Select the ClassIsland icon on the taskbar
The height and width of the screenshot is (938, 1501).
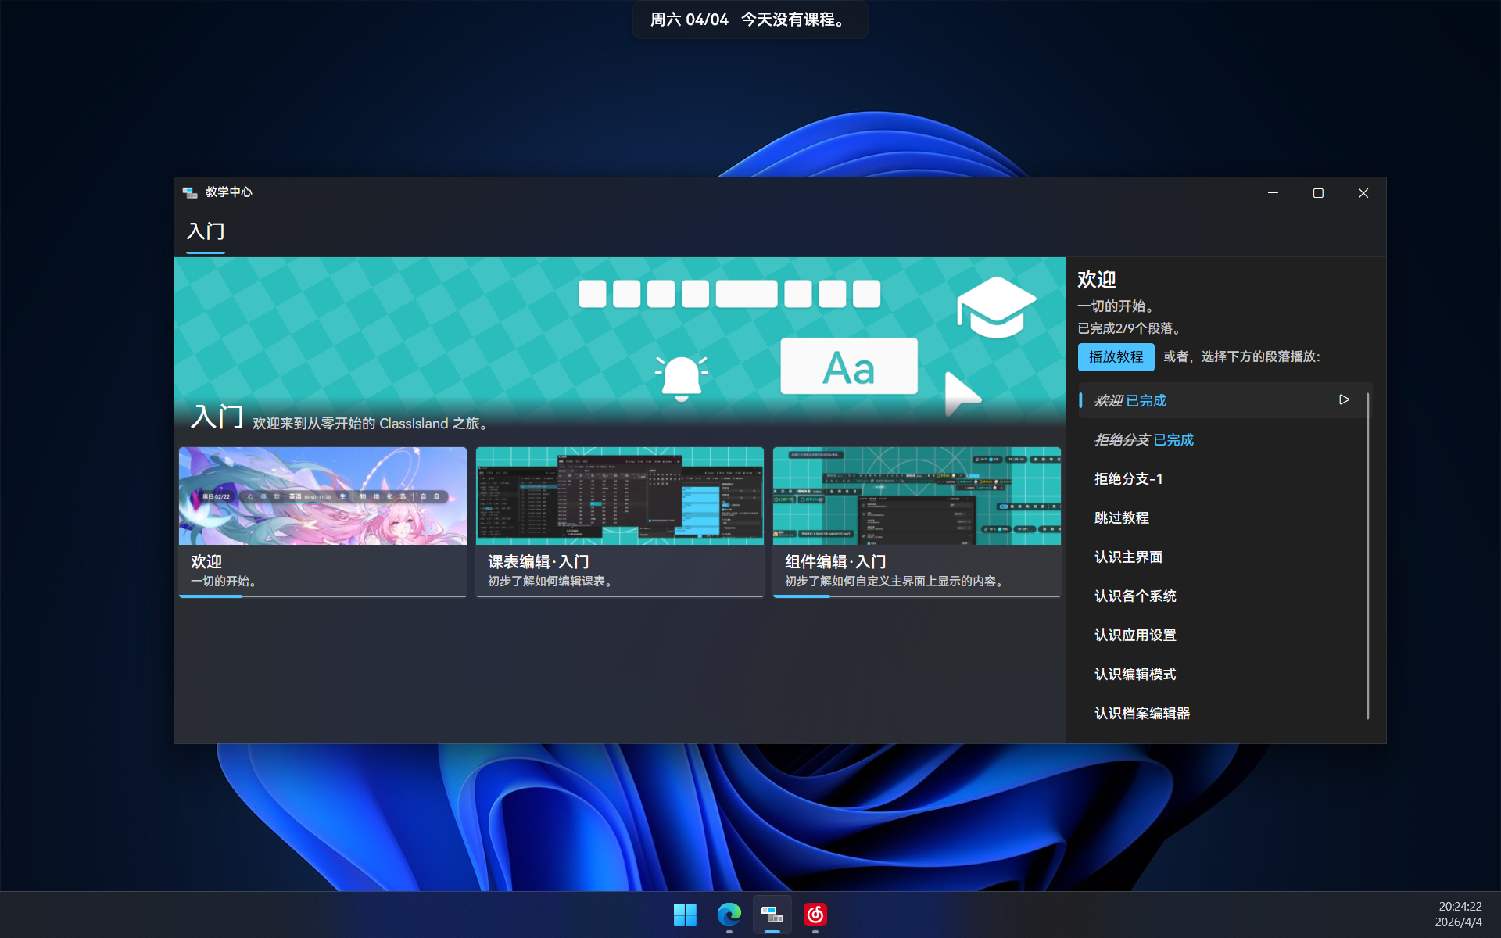click(772, 915)
